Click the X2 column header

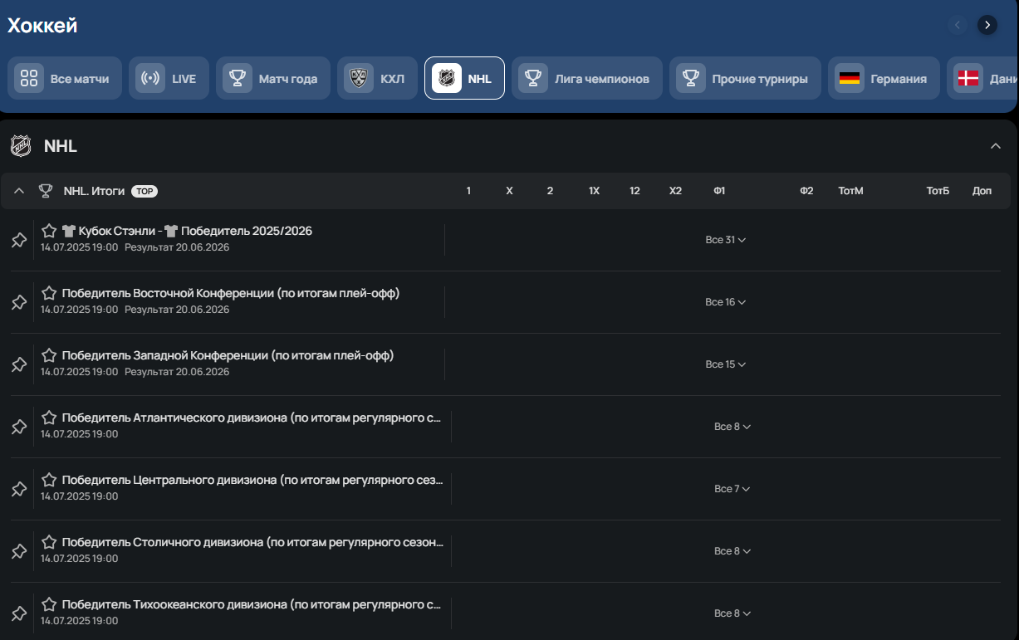coord(675,191)
